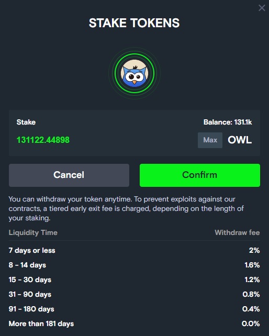Click the 2% withdraw fee value
Image resolution: width=269 pixels, height=336 pixels.
[x=254, y=250]
